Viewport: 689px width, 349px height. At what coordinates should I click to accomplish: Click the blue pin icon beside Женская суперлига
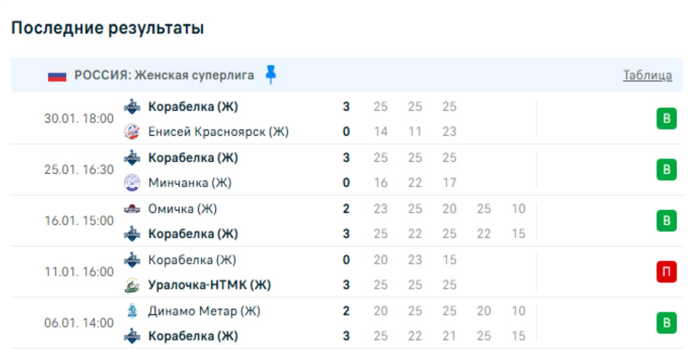pyautogui.click(x=270, y=75)
